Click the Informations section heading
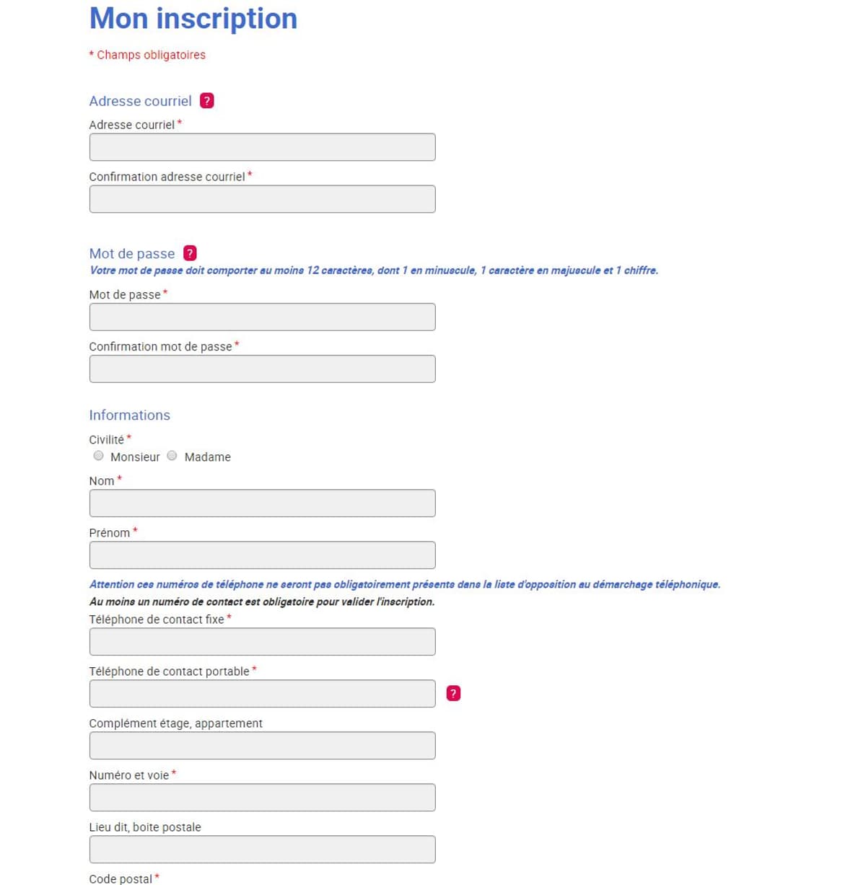Image resolution: width=866 pixels, height=885 pixels. tap(129, 415)
